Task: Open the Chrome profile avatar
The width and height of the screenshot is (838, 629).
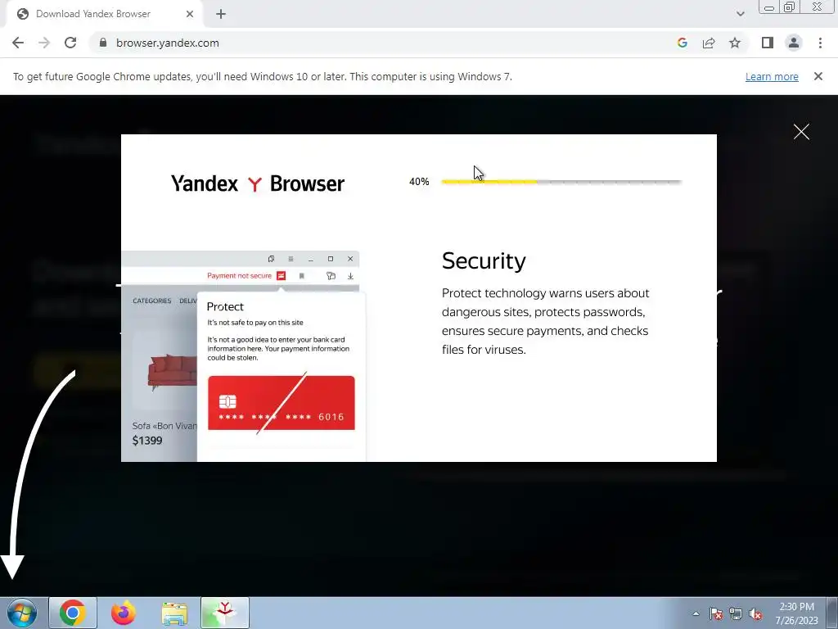Action: point(794,43)
